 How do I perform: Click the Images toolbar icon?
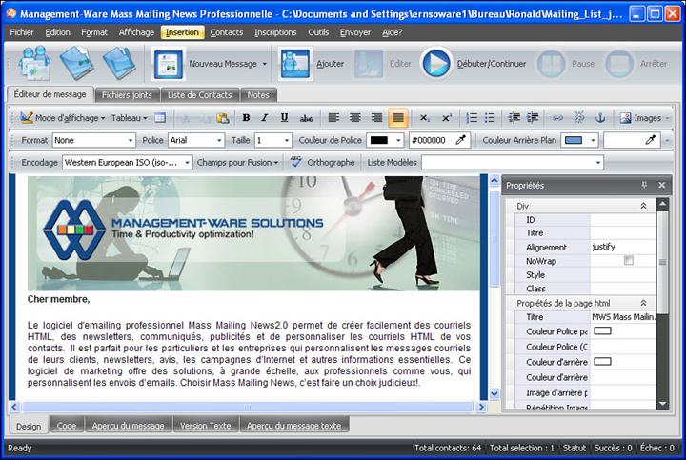[626, 118]
